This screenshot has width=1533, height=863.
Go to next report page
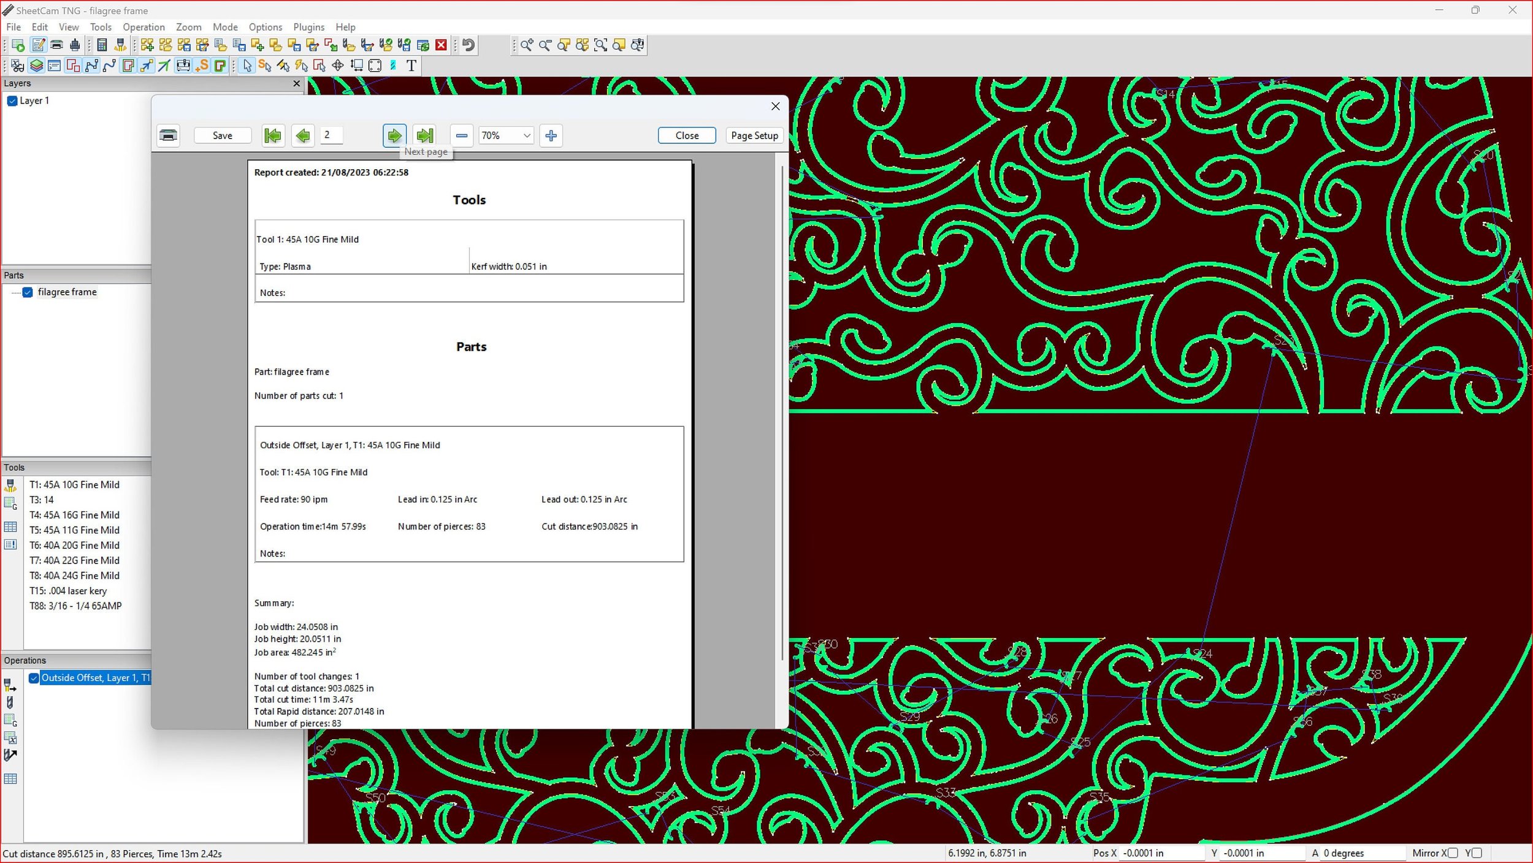pos(394,135)
